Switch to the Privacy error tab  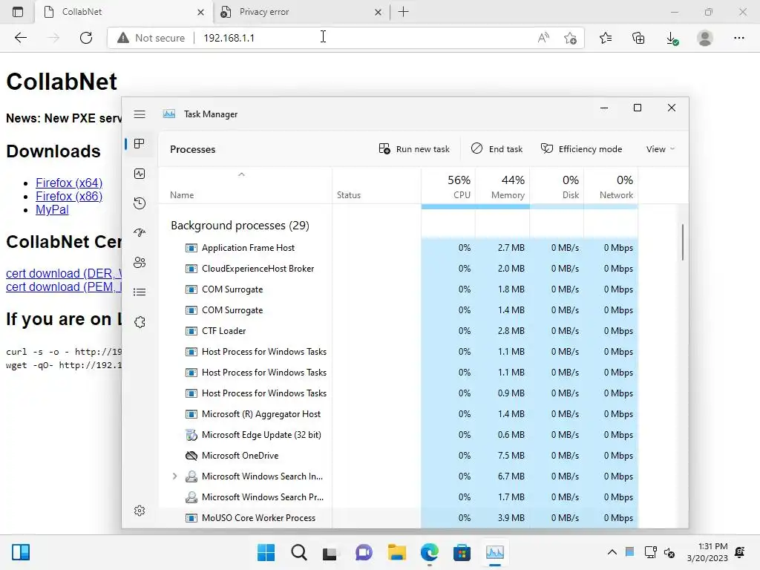301,12
